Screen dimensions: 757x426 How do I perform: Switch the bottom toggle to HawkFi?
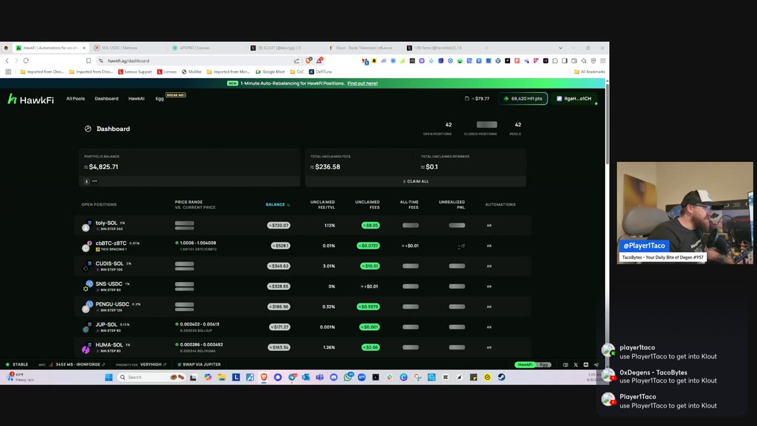pos(525,365)
